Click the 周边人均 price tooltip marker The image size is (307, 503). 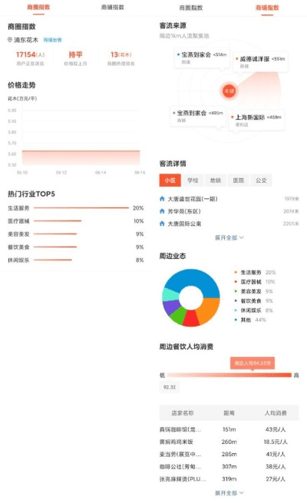coord(253,363)
